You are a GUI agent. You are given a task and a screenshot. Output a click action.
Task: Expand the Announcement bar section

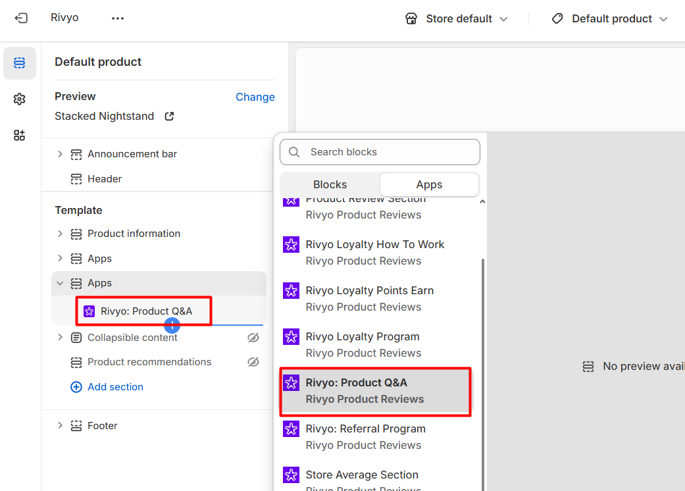(x=60, y=154)
